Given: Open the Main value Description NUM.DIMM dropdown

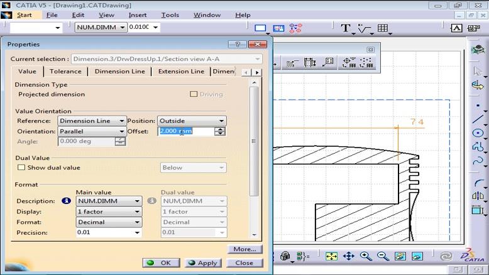Looking at the screenshot, I should (109, 201).
